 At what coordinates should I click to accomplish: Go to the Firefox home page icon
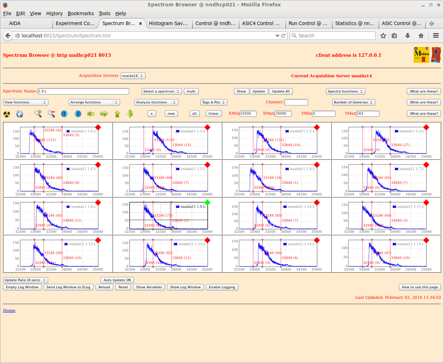[x=421, y=36]
